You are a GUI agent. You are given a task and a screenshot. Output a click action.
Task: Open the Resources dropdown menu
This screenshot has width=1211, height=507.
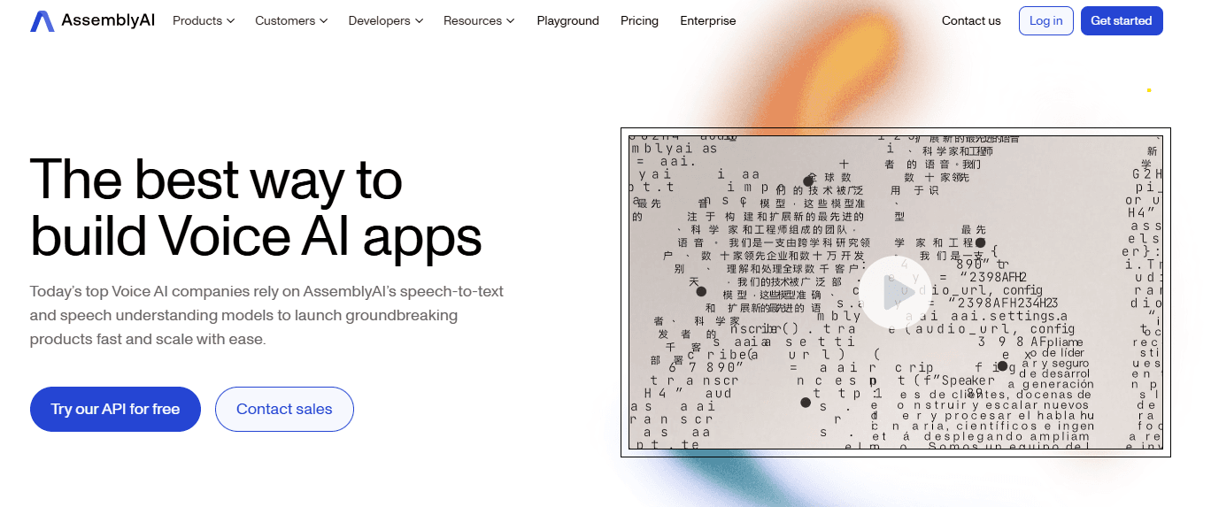point(479,20)
